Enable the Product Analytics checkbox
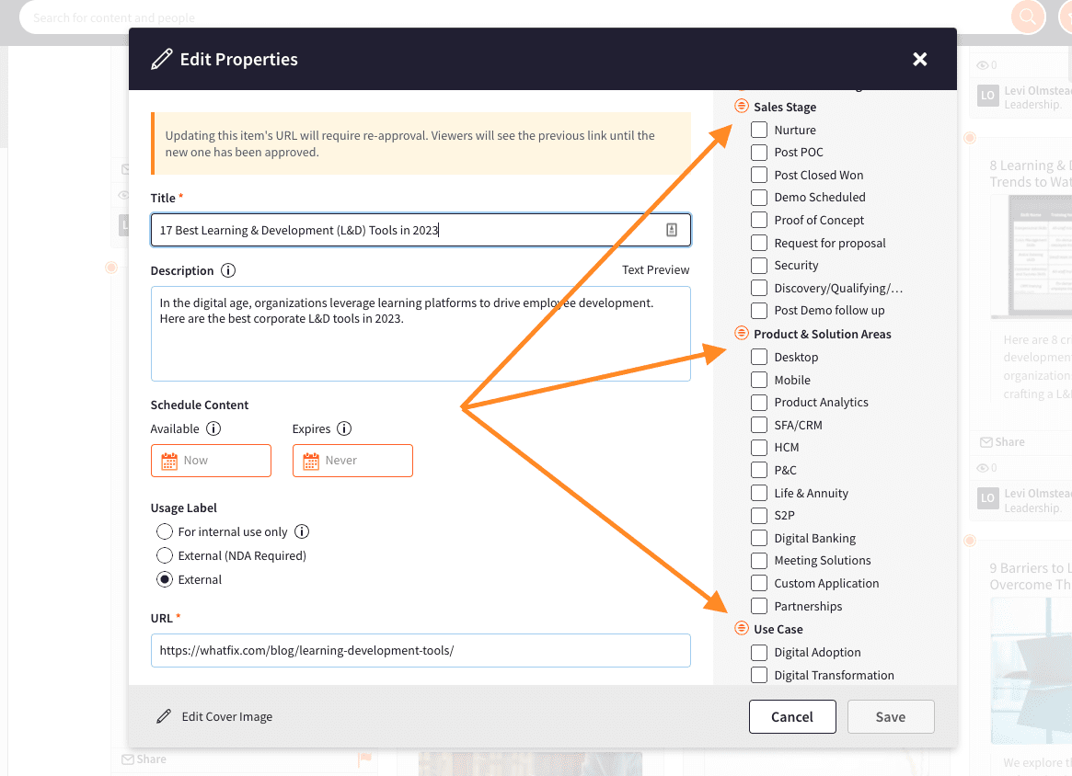1072x776 pixels. click(x=759, y=403)
